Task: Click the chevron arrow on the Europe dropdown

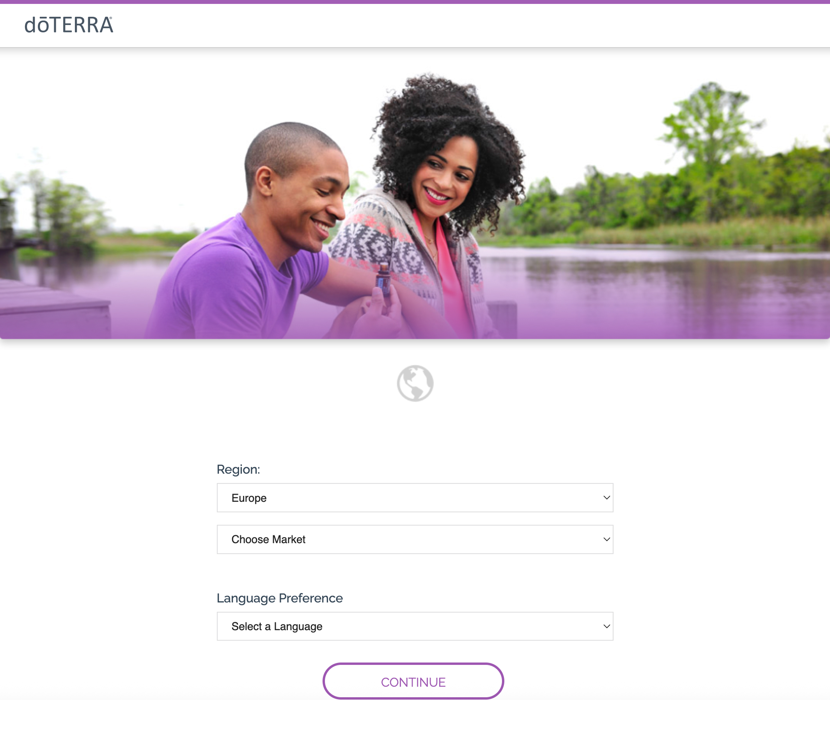Action: point(606,497)
